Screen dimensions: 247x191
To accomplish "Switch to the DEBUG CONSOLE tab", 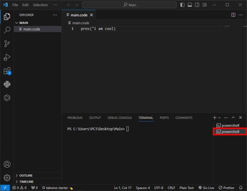I will 120,118.
